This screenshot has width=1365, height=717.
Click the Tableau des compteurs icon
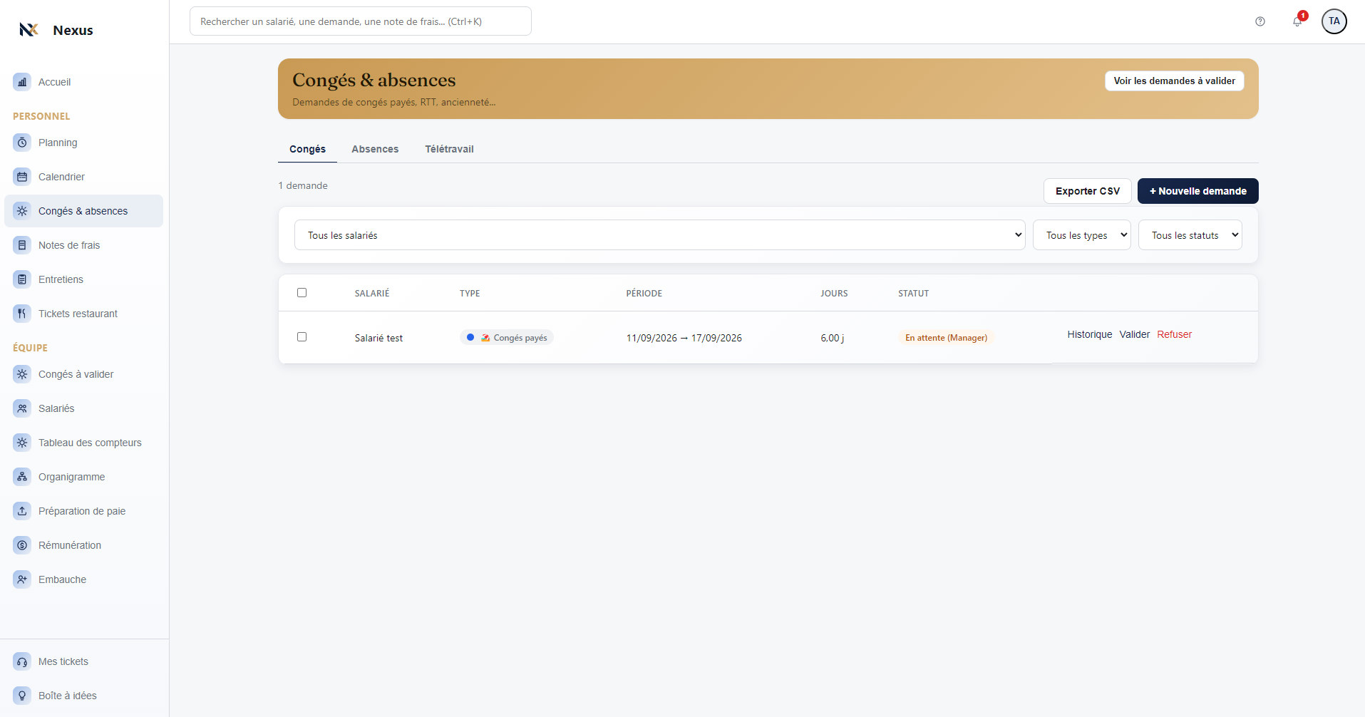[22, 443]
